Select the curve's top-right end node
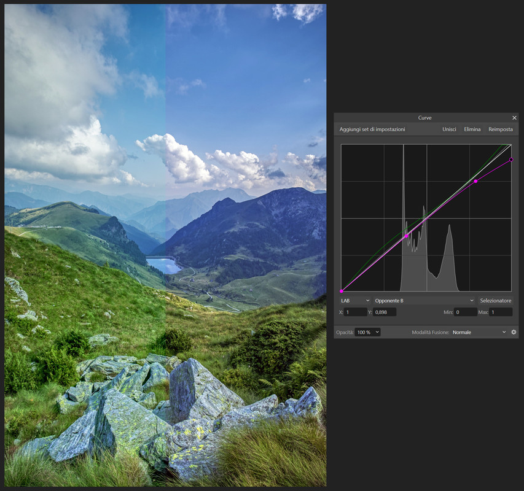The image size is (524, 491). (x=511, y=160)
